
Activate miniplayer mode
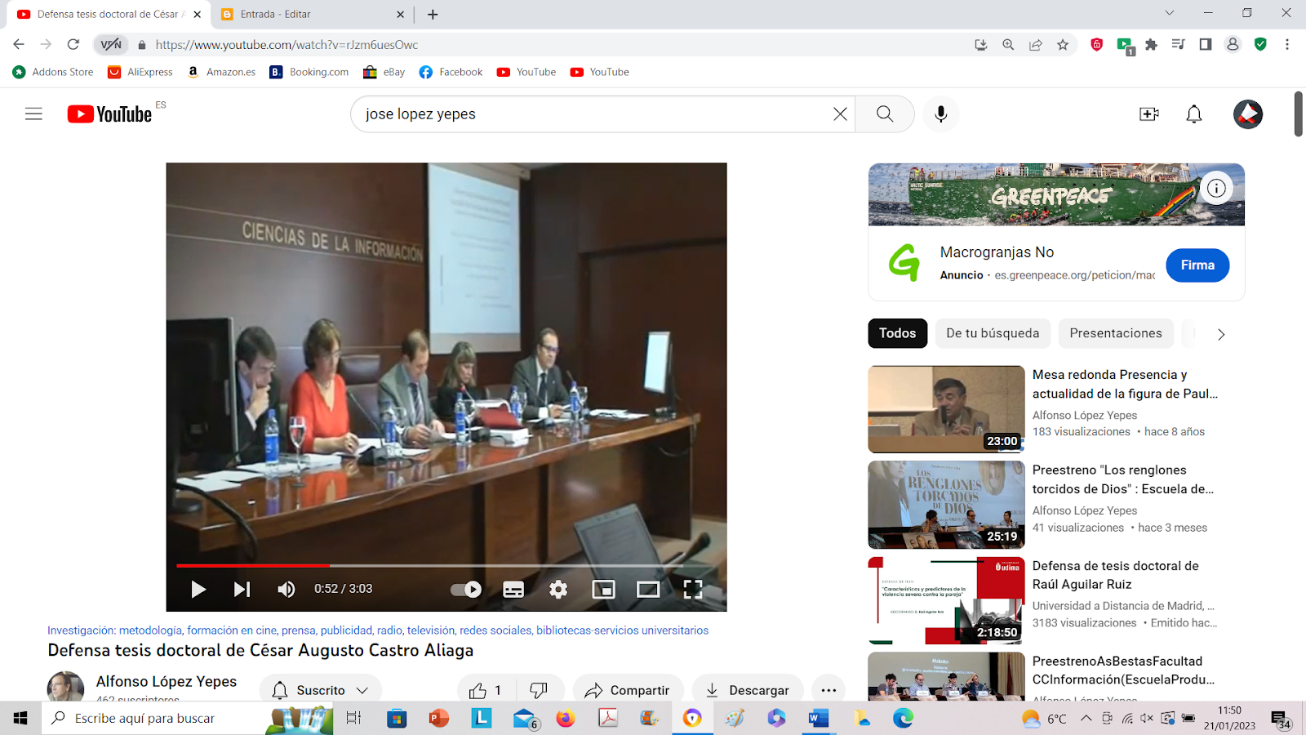603,589
